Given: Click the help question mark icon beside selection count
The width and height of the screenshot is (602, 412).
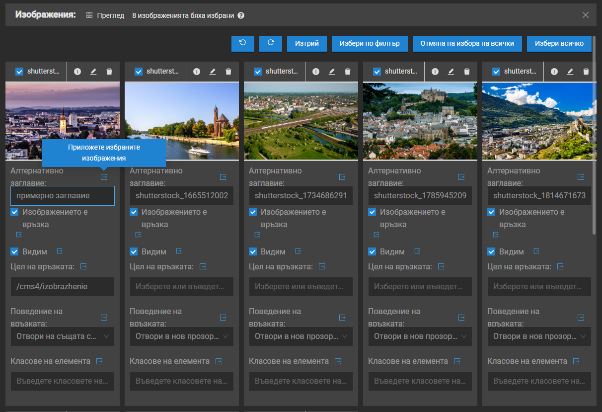Looking at the screenshot, I should point(241,15).
